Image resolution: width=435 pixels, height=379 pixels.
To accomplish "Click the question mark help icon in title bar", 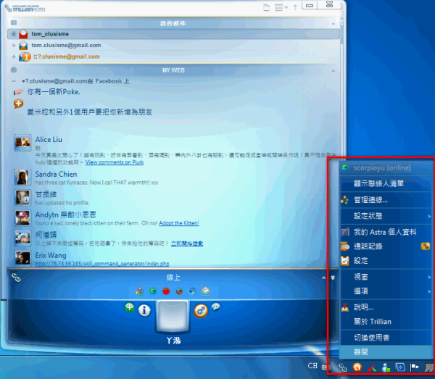I will coord(295,7).
